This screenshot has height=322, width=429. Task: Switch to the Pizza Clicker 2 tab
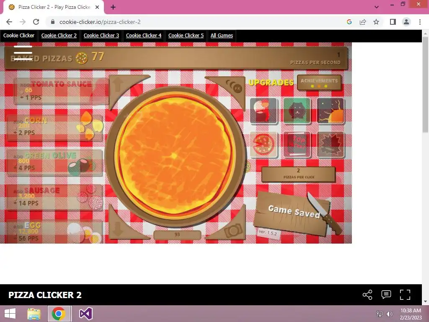click(x=54, y=7)
